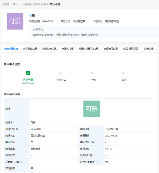Click the green checkmark 商标申请 step
The width and height of the screenshot is (159, 173).
tap(28, 73)
